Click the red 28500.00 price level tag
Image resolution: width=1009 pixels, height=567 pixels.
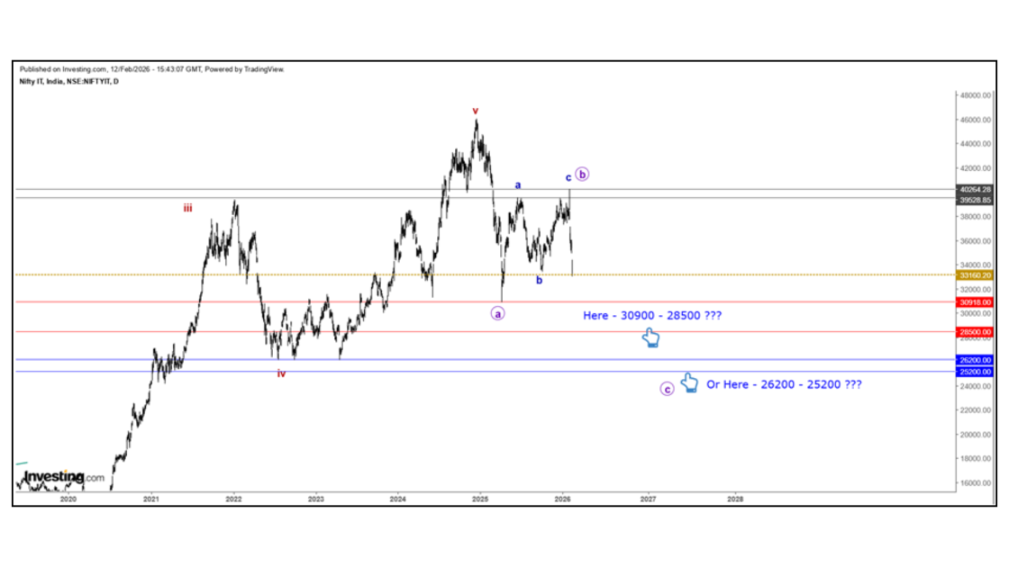point(976,332)
